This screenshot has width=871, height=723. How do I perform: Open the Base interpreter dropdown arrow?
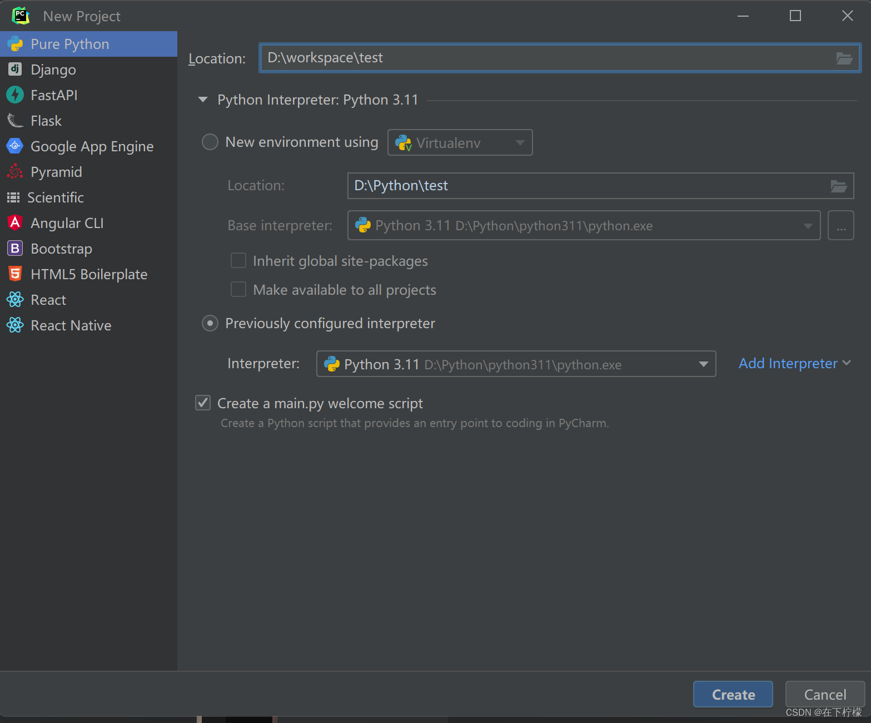coord(808,226)
